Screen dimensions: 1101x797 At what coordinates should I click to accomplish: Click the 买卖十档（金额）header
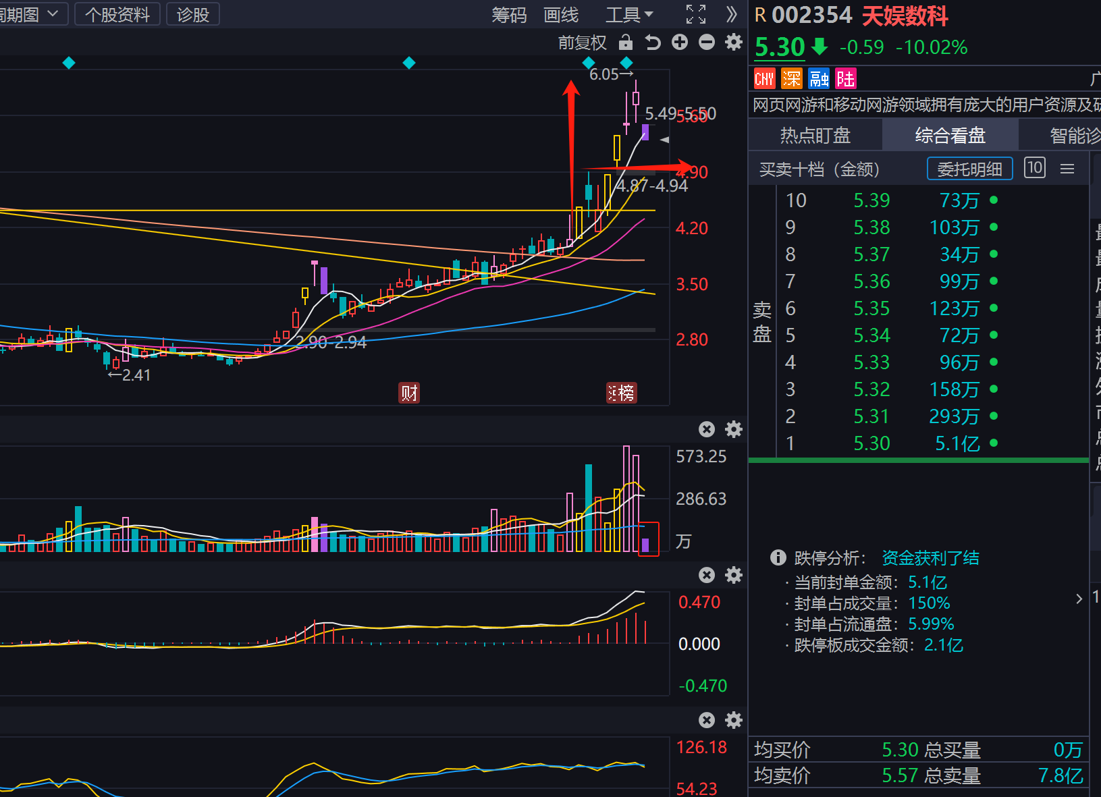pos(820,169)
